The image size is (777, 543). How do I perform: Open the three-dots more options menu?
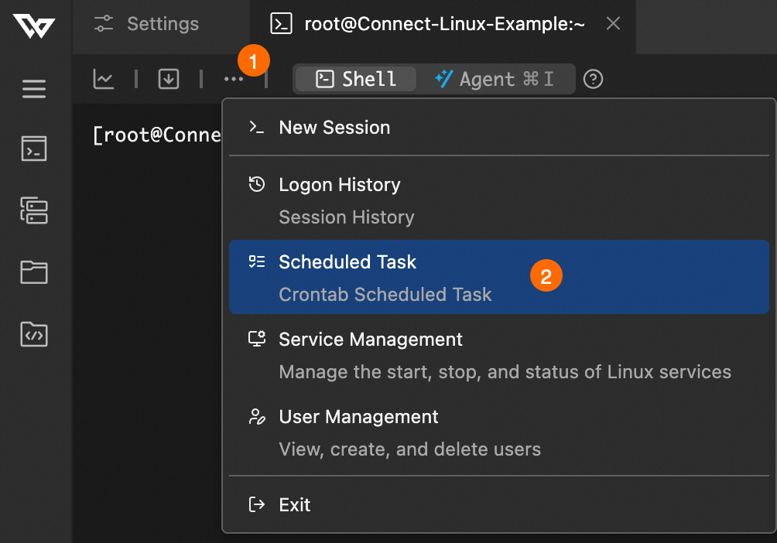click(x=234, y=79)
